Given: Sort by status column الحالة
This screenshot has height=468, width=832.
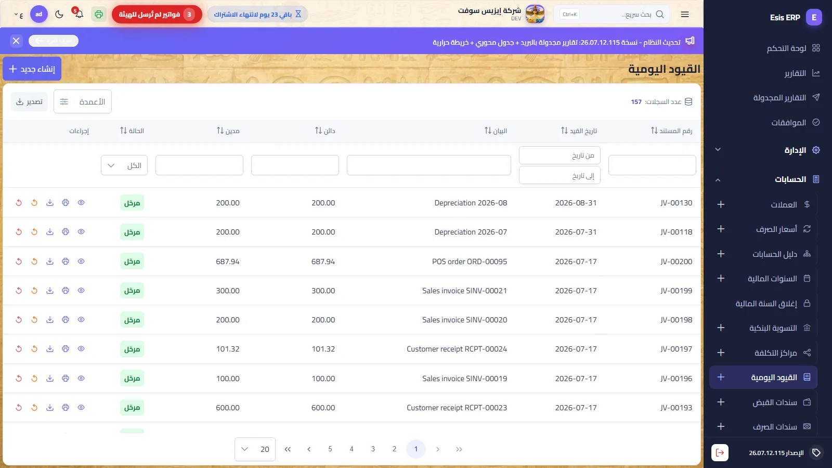Looking at the screenshot, I should (132, 131).
